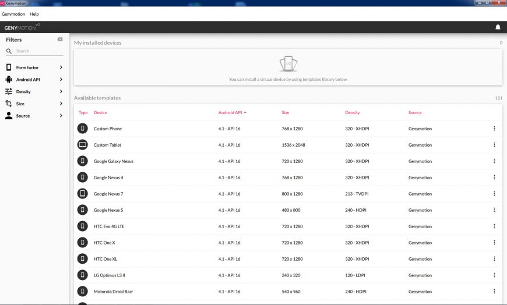Open three-dot menu for Google Nexus 7
507x305 pixels.
point(494,194)
